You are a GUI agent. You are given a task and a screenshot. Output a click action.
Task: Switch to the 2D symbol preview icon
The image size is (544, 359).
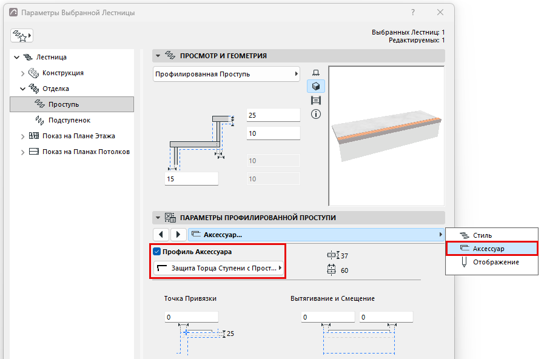(316, 73)
